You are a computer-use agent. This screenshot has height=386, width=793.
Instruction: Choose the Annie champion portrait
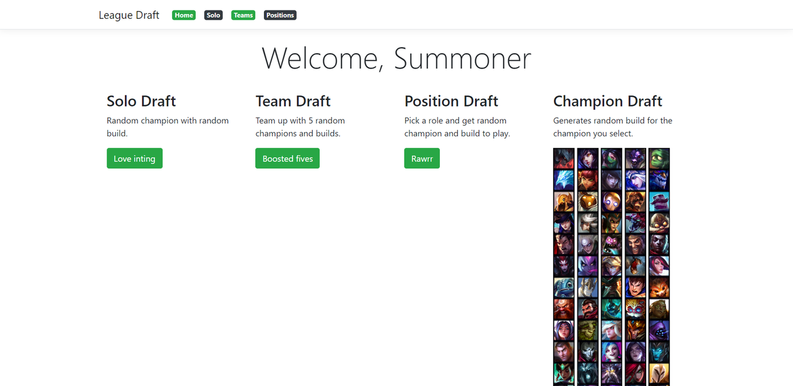(x=587, y=180)
